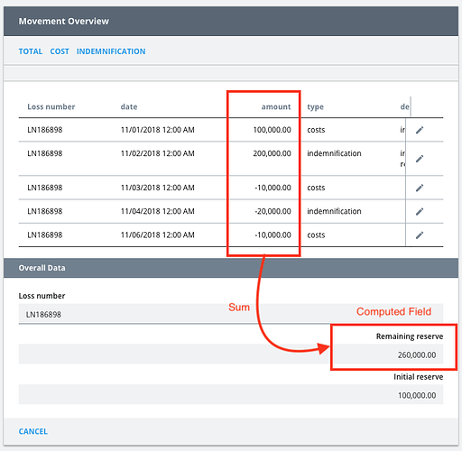Screen dimensions: 462x451
Task: Click the Loss number input field LN186898
Action: (x=231, y=314)
